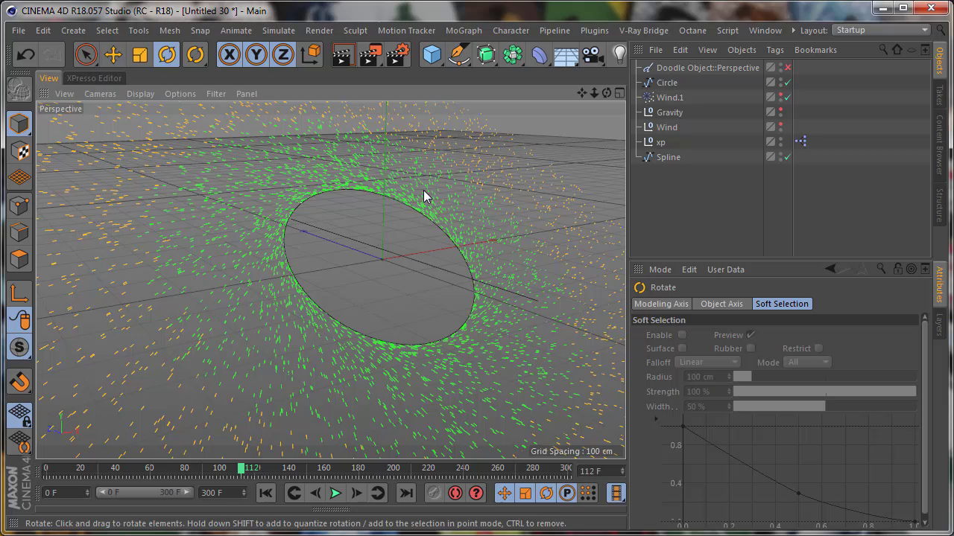This screenshot has height=536, width=954.
Task: Select the Wind.1 object
Action: [x=669, y=98]
